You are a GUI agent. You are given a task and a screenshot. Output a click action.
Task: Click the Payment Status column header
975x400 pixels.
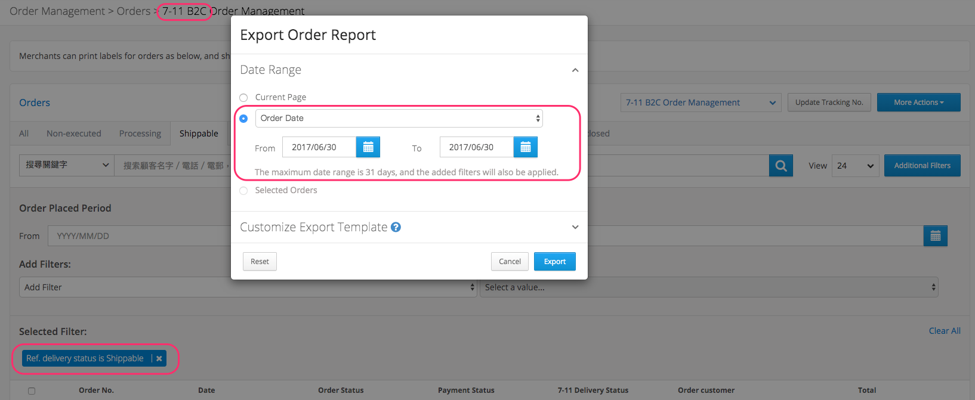[466, 390]
